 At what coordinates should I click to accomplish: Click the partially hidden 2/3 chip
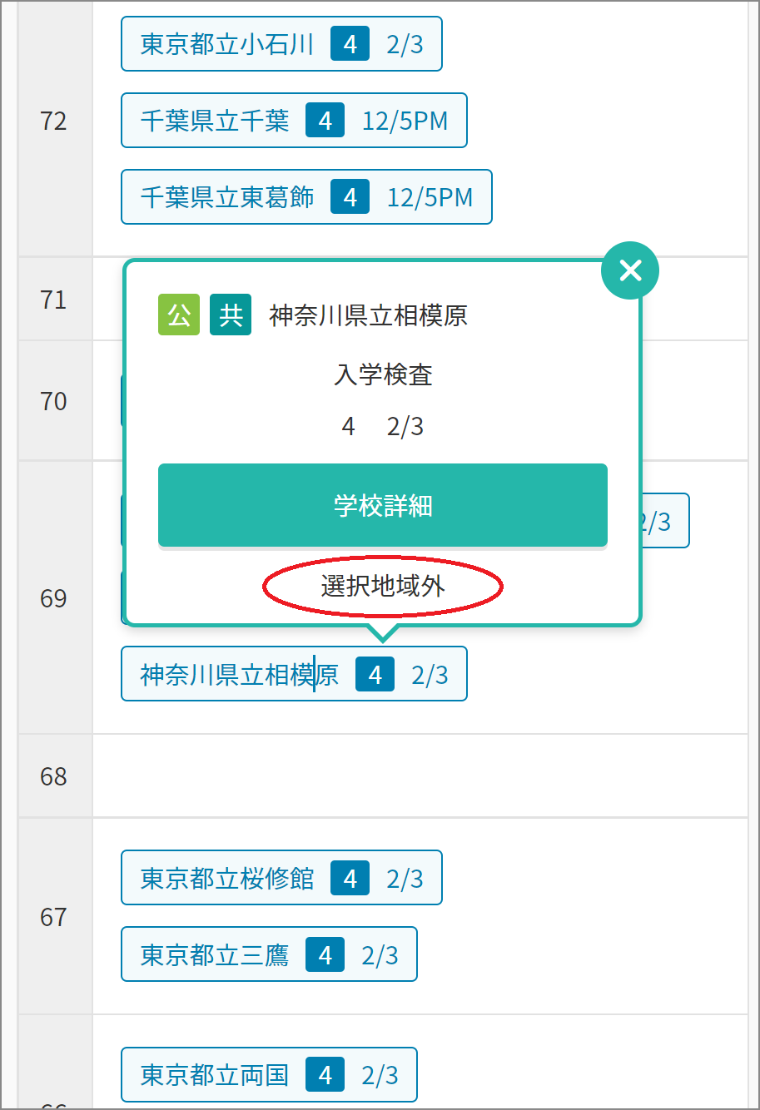click(665, 521)
